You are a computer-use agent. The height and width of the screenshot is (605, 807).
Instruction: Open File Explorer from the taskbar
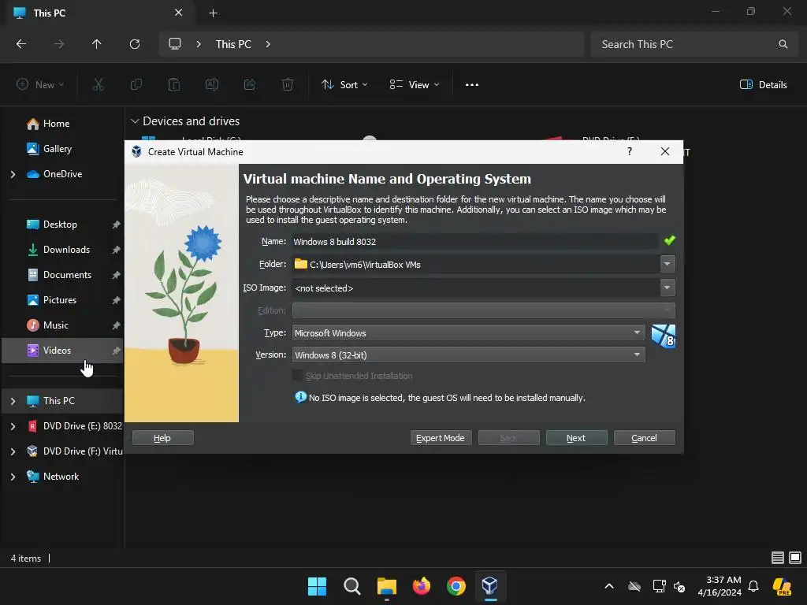386,586
